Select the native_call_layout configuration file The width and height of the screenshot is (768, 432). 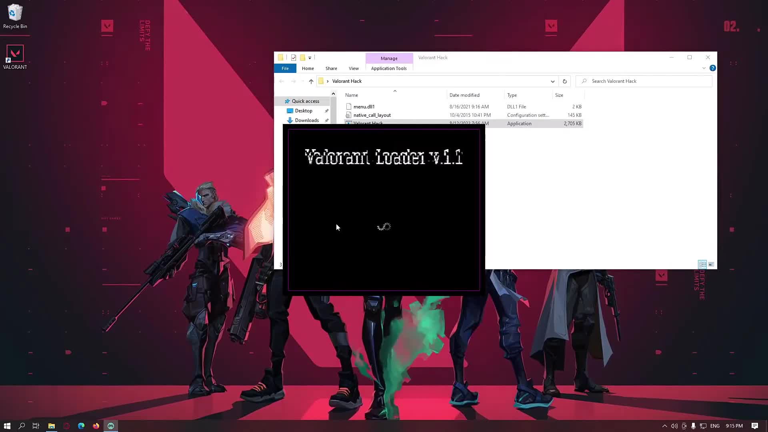(372, 115)
